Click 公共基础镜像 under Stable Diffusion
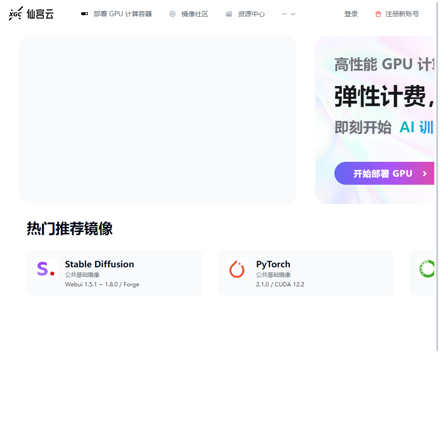This screenshot has width=440, height=422. pos(82,275)
